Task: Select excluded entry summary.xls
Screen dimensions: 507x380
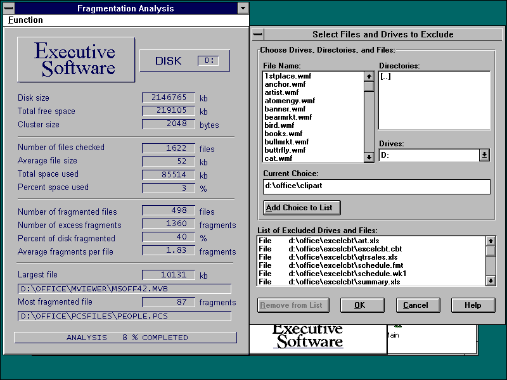Action: click(x=371, y=282)
